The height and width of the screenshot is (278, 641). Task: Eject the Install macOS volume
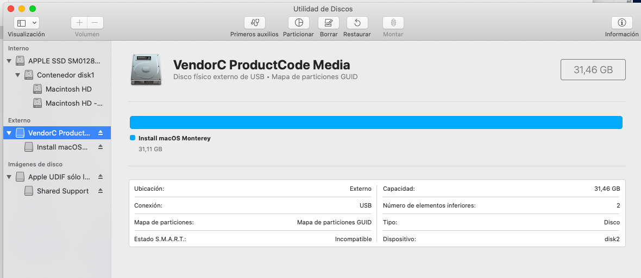point(100,147)
